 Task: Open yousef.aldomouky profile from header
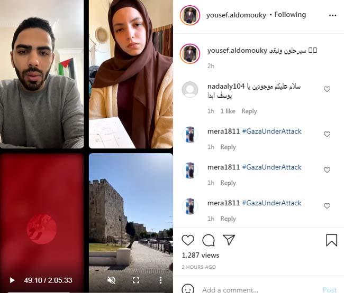pos(236,15)
